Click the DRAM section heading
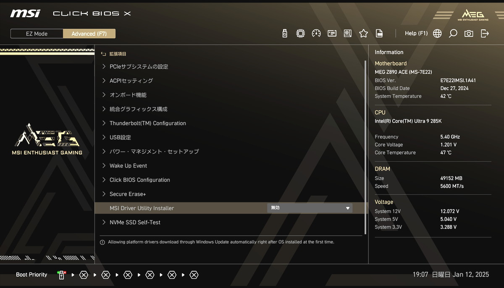The width and height of the screenshot is (504, 288). [x=382, y=169]
